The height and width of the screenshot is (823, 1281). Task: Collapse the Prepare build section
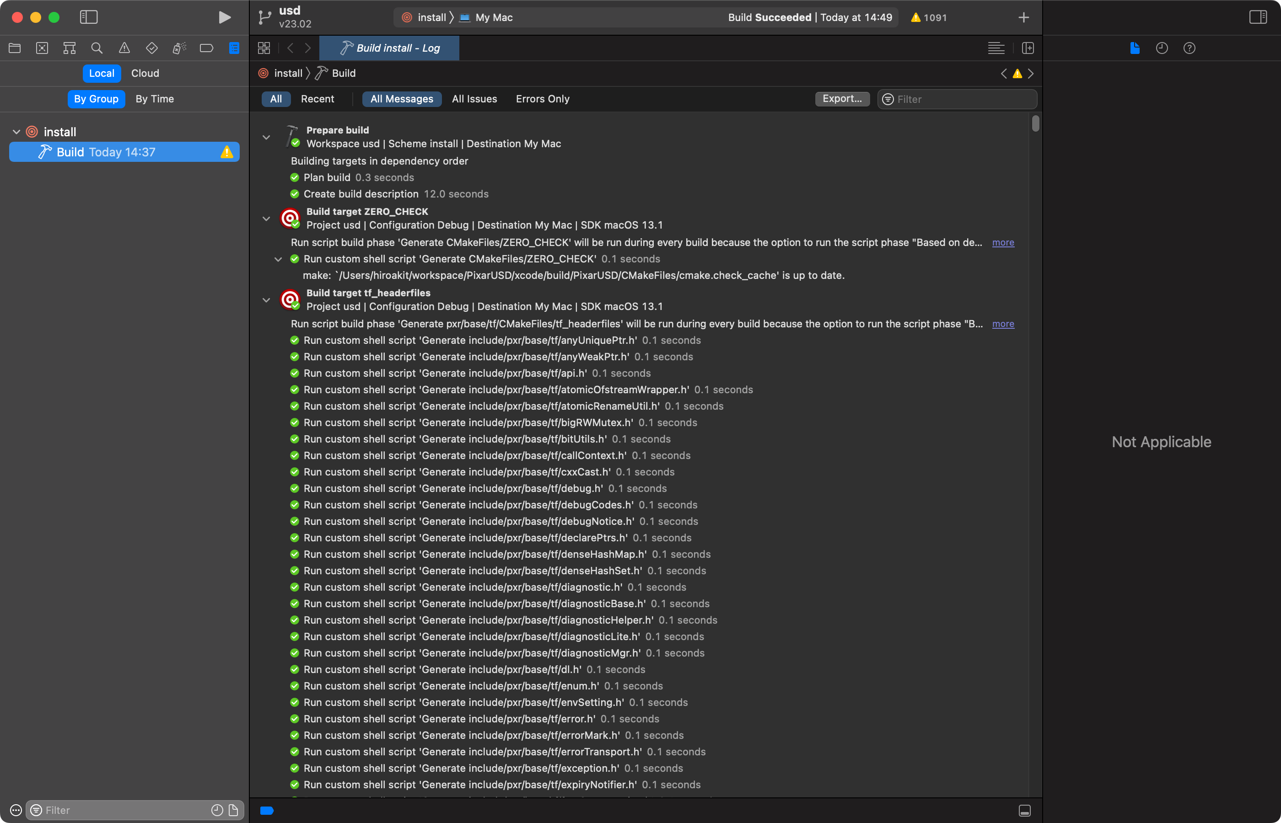tap(266, 137)
